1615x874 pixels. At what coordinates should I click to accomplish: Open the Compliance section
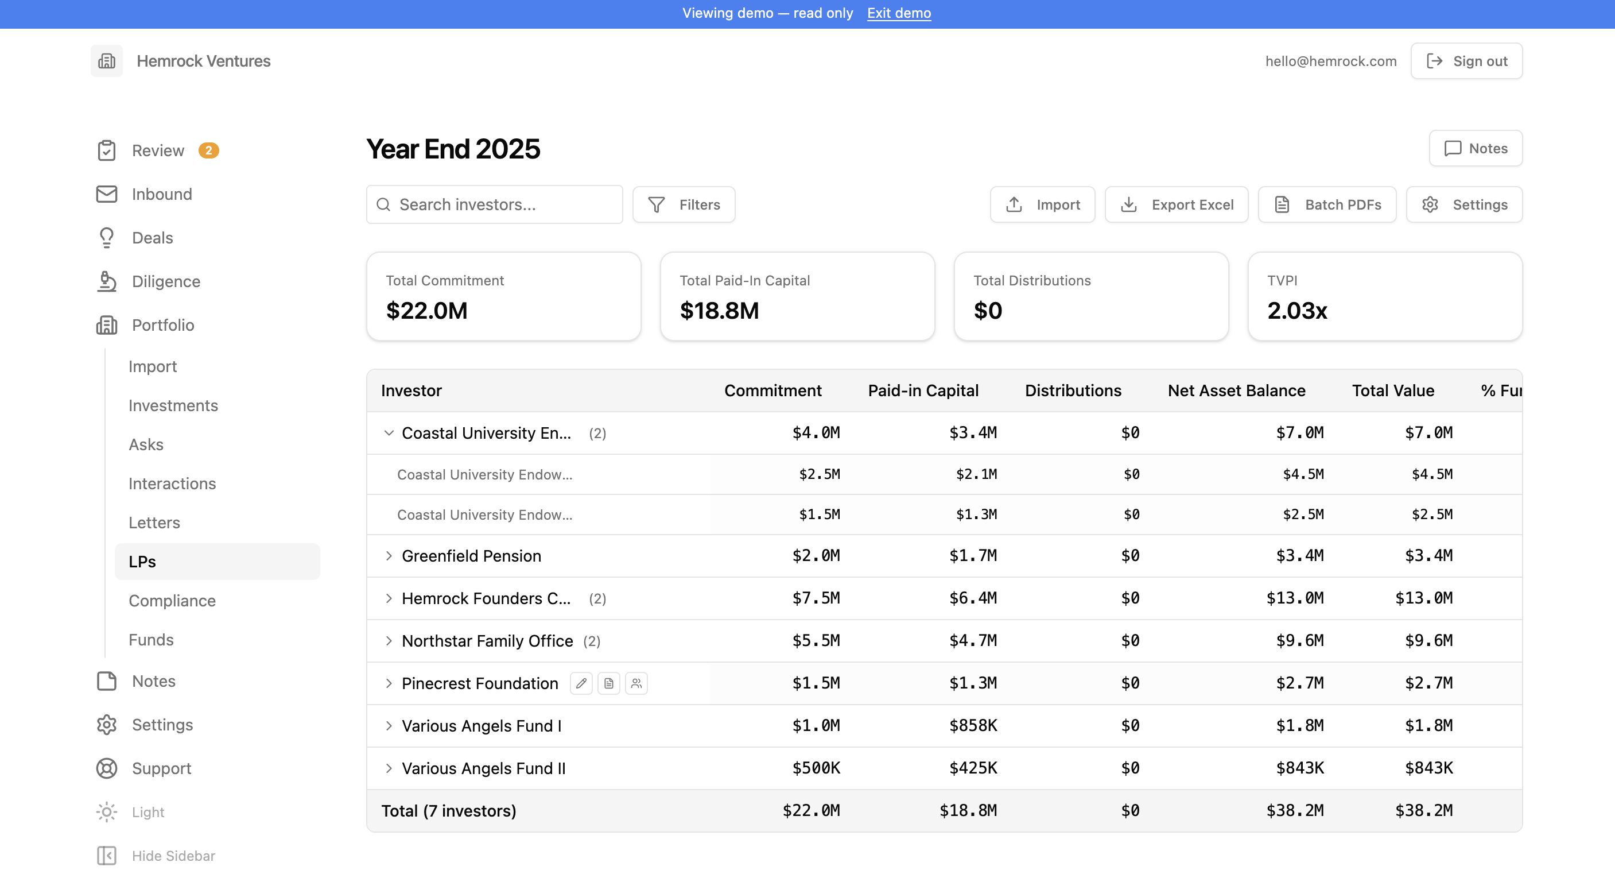172,601
